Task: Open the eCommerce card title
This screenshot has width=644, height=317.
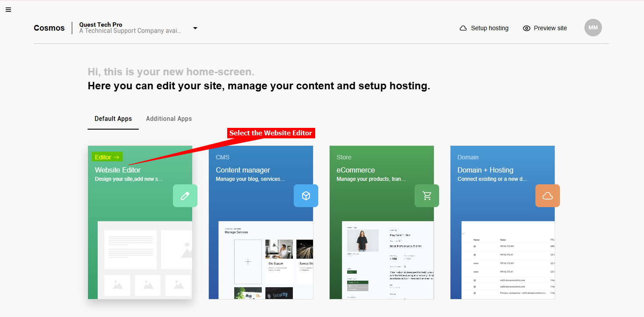Action: click(356, 170)
